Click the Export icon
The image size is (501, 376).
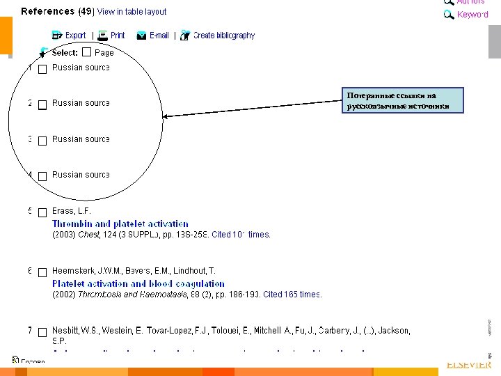tap(57, 36)
